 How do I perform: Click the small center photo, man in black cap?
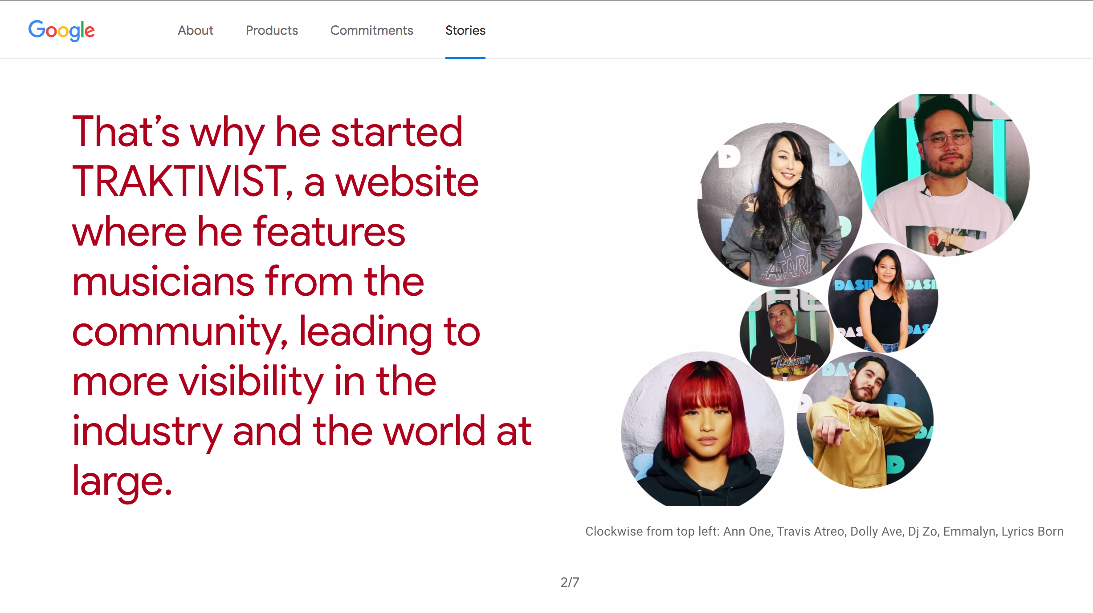(787, 335)
